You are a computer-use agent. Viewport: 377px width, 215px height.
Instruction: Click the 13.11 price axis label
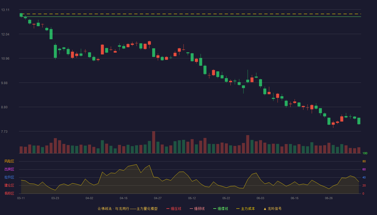(5, 10)
